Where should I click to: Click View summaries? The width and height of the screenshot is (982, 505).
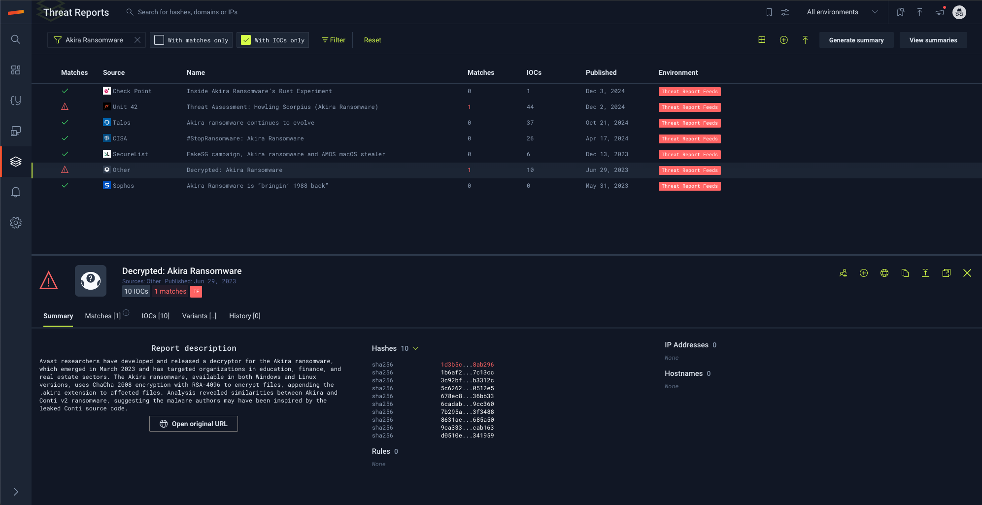coord(933,40)
